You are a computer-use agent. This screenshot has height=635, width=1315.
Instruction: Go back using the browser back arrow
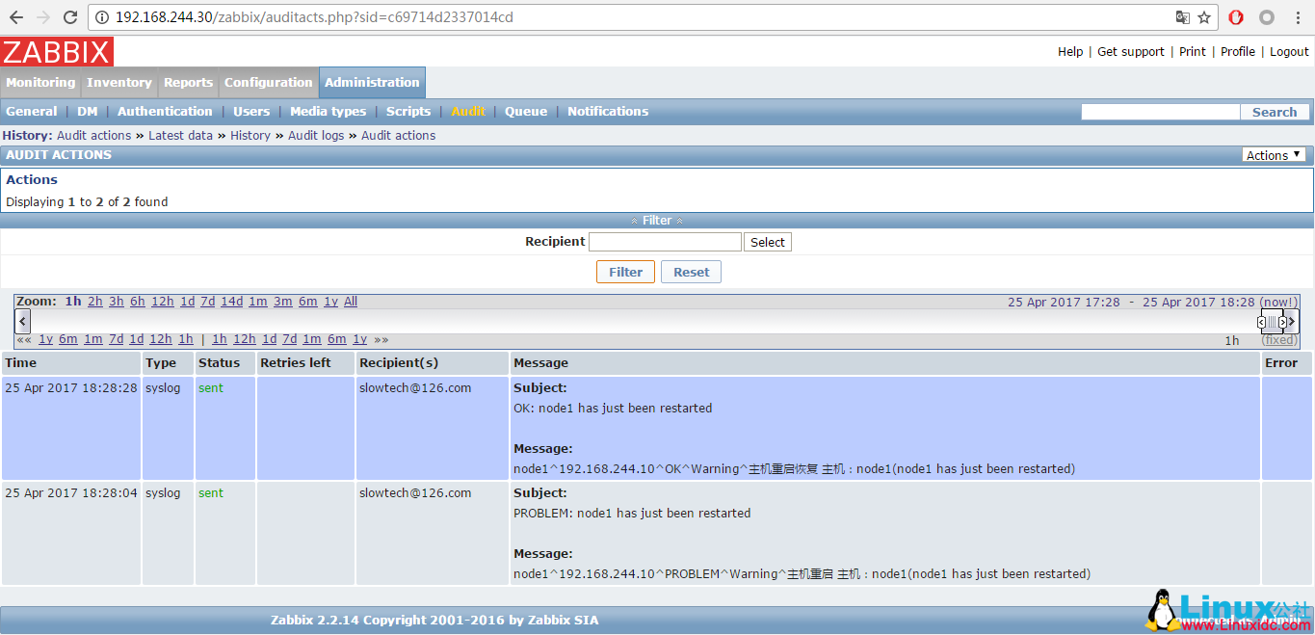click(x=16, y=16)
